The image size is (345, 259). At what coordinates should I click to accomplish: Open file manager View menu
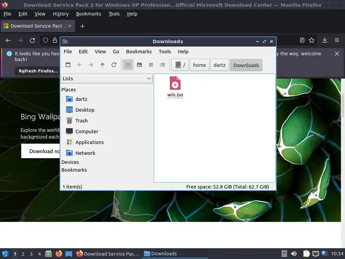pyautogui.click(x=100, y=52)
